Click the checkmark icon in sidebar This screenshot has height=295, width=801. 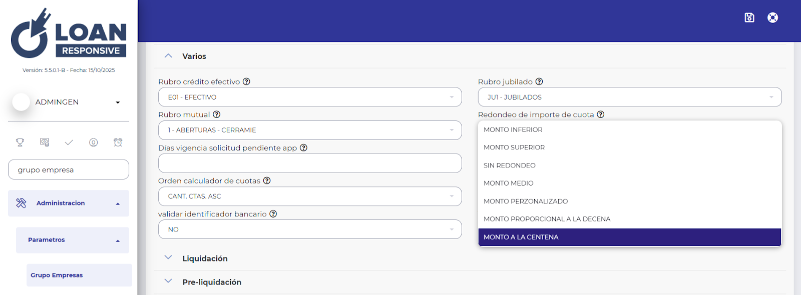click(x=69, y=142)
